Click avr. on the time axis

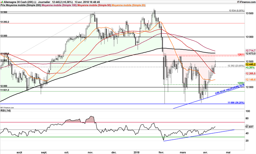pyautogui.click(x=206, y=152)
